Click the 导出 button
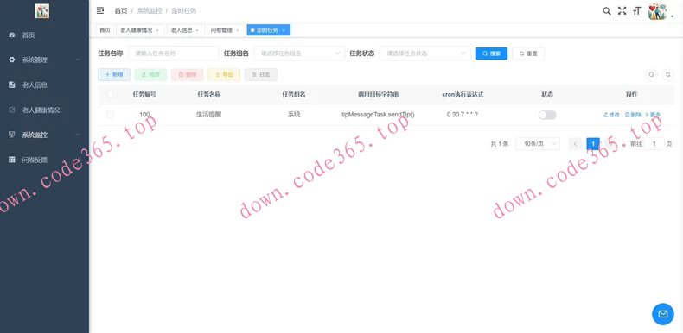This screenshot has width=683, height=333. point(224,75)
